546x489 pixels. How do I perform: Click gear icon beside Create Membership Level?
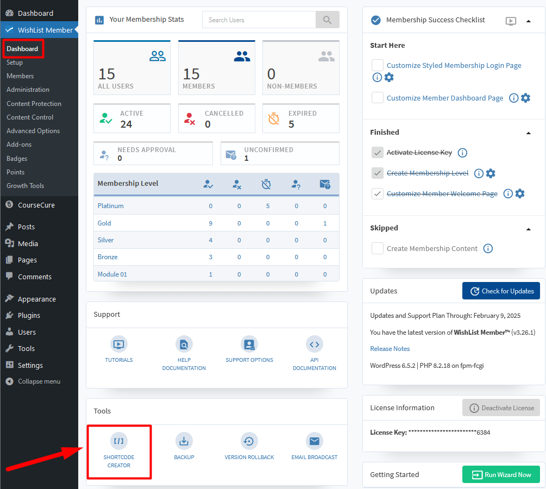click(x=491, y=173)
